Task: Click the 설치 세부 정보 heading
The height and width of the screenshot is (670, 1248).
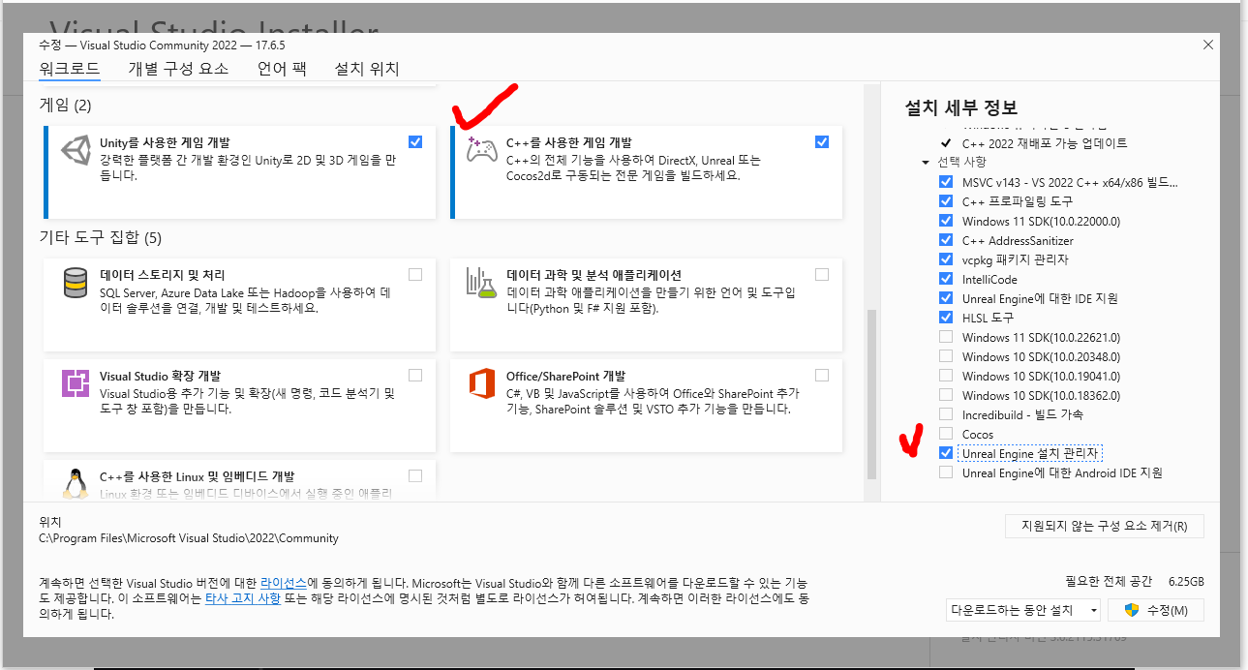Action: tap(960, 107)
